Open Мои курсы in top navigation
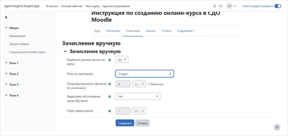The image size is (288, 136). [x=92, y=6]
